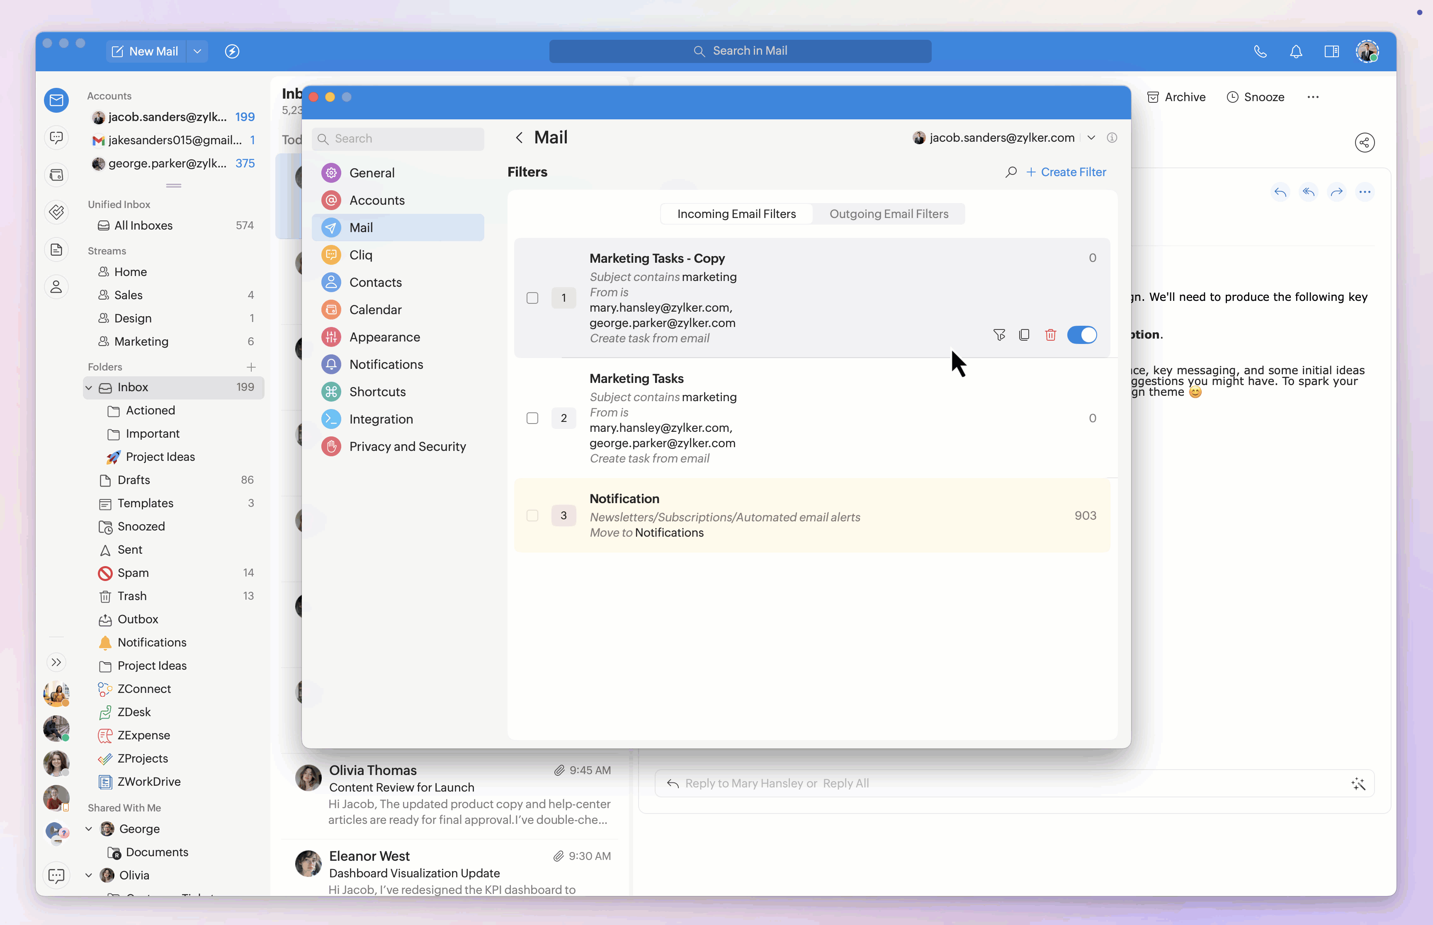Open the New Mail dropdown arrow
Screen dimensions: 1433x925
point(197,52)
